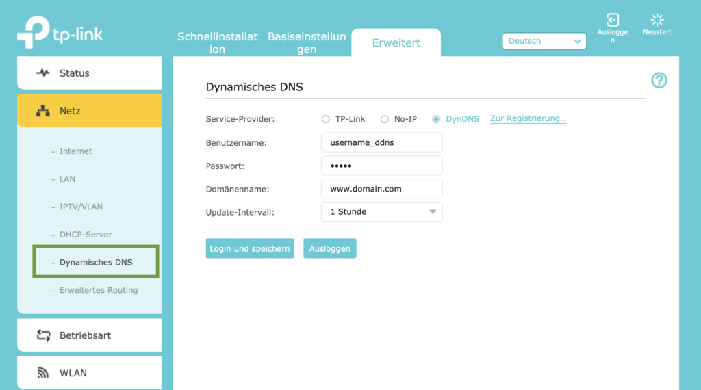The image size is (701, 390).
Task: Select DynDNS radio button
Action: [436, 119]
